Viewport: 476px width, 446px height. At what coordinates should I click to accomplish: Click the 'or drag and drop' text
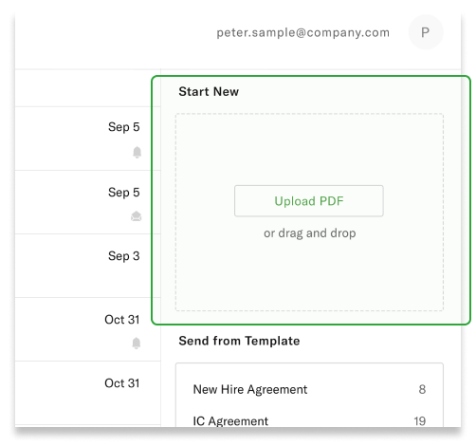[310, 233]
